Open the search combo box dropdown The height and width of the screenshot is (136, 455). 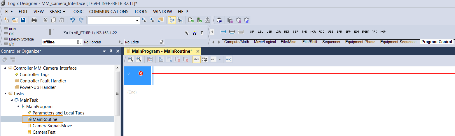click(x=138, y=20)
